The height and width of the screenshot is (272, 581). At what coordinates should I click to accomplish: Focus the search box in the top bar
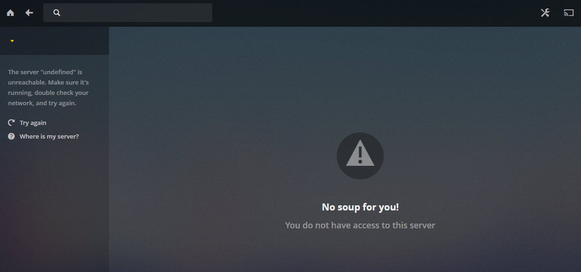(128, 13)
